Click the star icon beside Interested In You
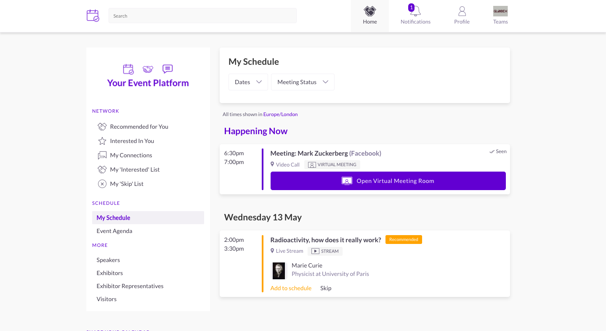Screen dimensions: 606x331 pos(102,141)
